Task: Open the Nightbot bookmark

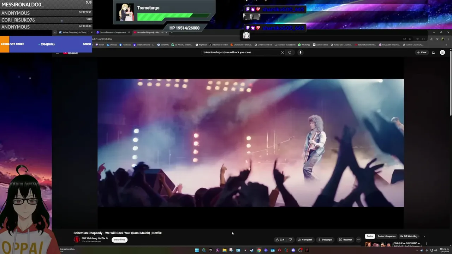Action: click(x=201, y=45)
